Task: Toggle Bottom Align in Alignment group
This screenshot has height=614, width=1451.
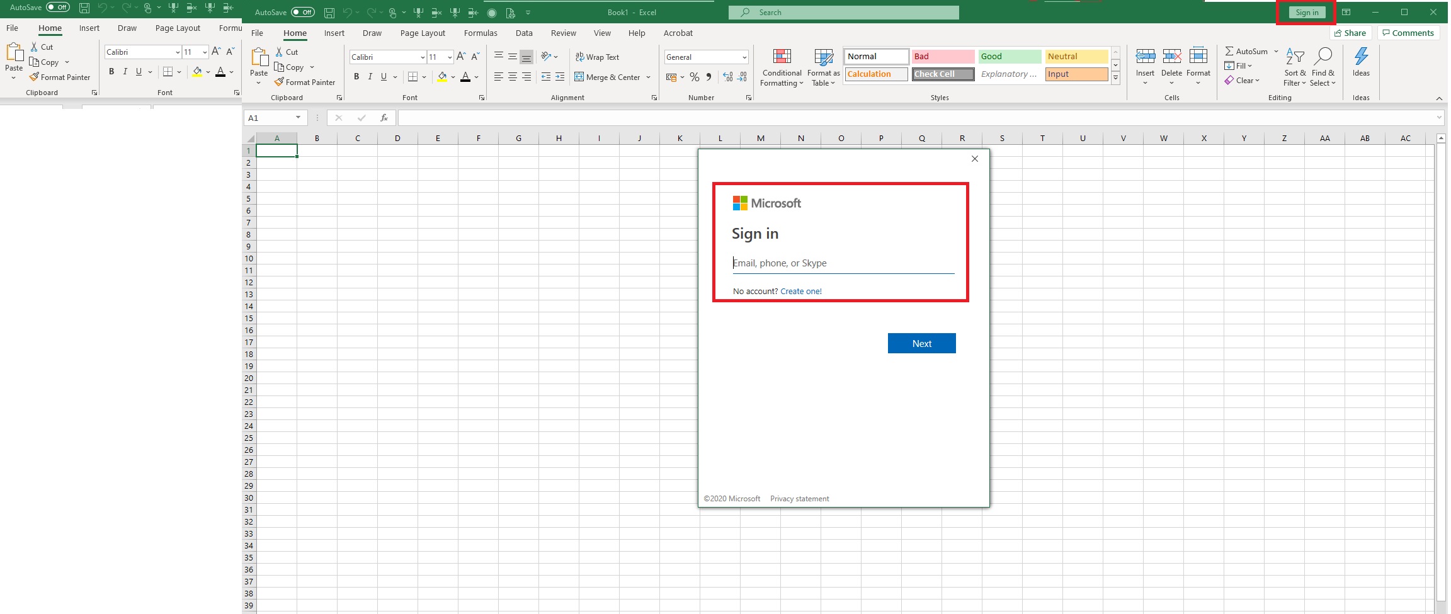Action: pos(526,57)
